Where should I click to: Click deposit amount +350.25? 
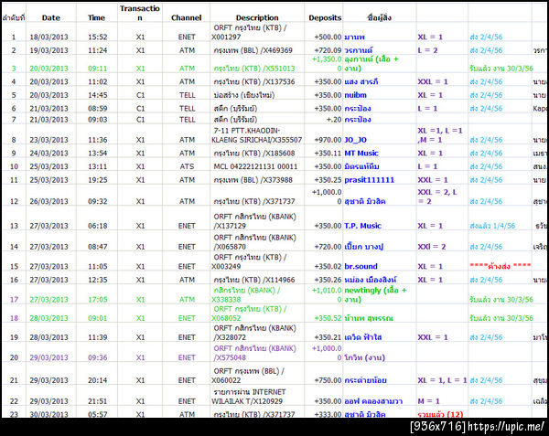(328, 180)
